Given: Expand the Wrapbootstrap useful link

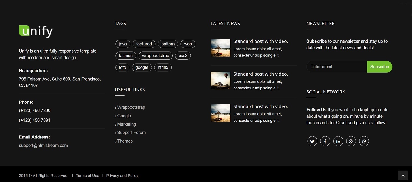Looking at the screenshot, I should point(131,107).
